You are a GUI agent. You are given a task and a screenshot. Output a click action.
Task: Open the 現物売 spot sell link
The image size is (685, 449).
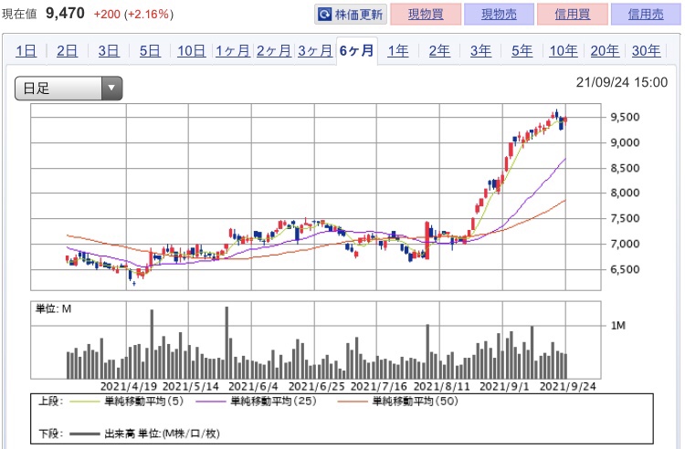tap(499, 14)
